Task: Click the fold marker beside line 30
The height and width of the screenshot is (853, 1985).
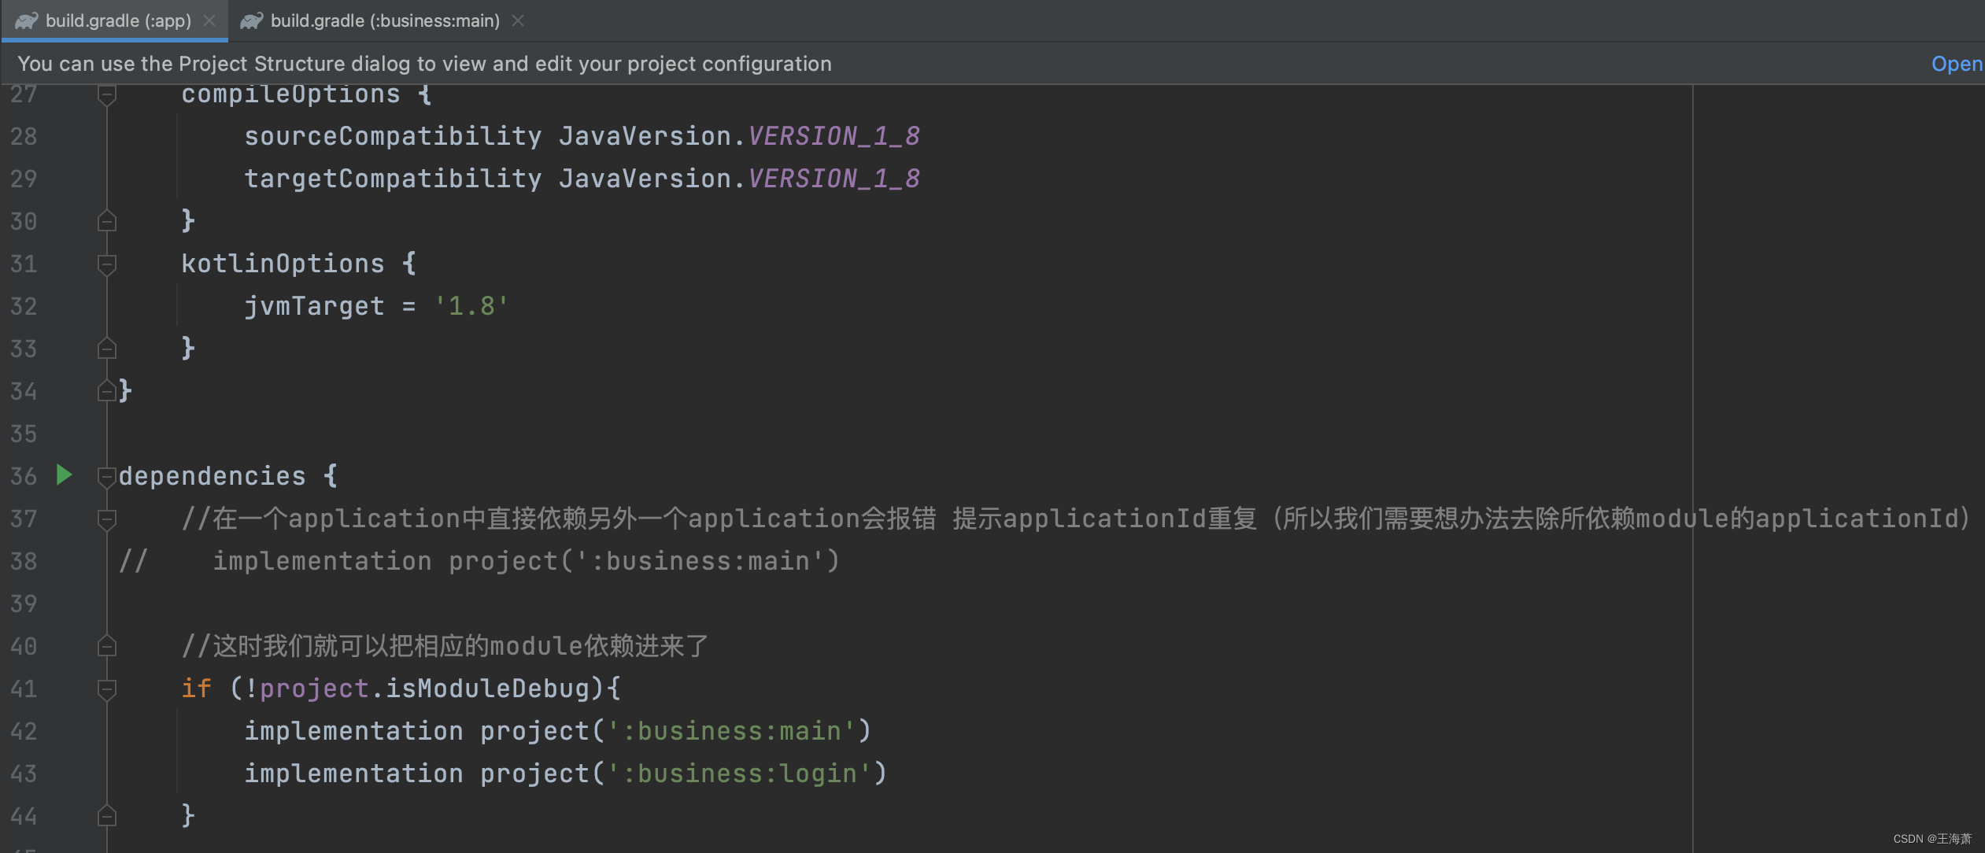Action: 107,220
